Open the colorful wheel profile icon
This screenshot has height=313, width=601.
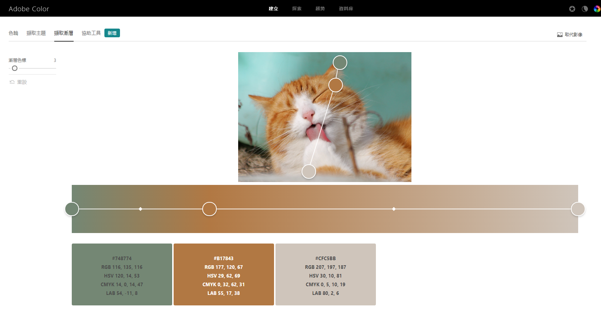(x=597, y=9)
